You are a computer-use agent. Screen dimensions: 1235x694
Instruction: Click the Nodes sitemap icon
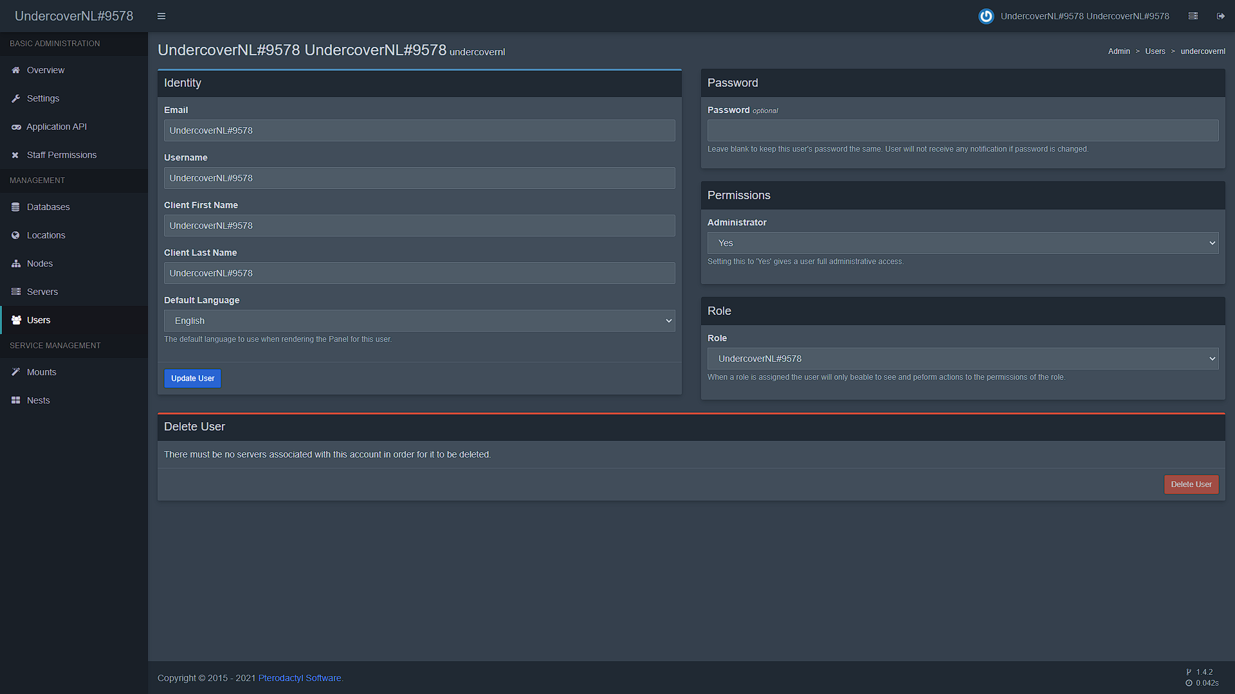pyautogui.click(x=16, y=263)
